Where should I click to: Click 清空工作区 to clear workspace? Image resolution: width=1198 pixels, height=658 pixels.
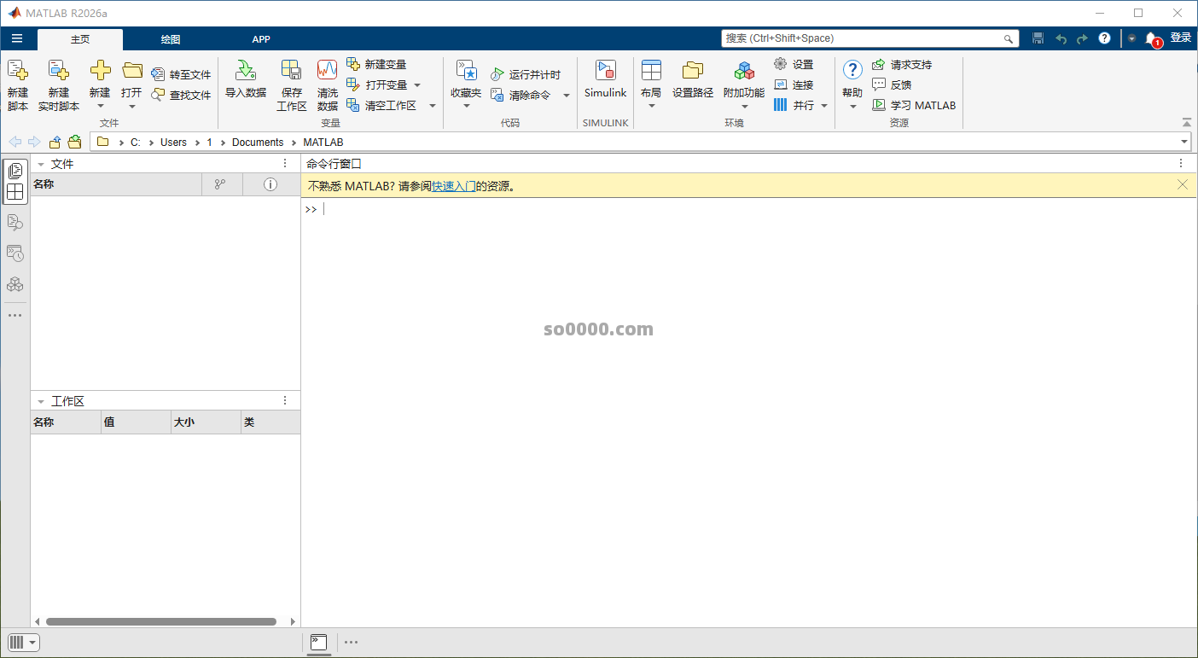tap(381, 106)
